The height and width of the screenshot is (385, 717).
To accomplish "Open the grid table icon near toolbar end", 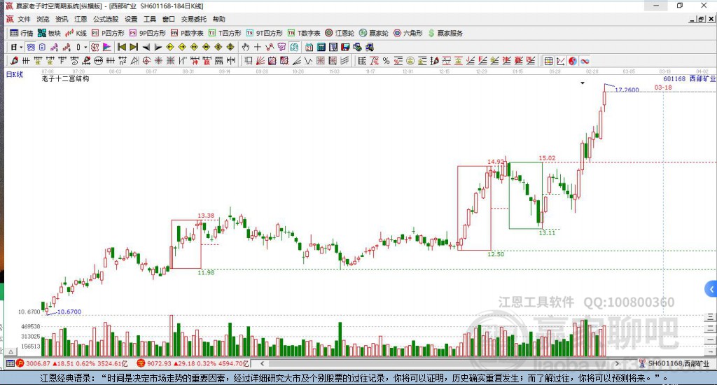I will point(549,61).
